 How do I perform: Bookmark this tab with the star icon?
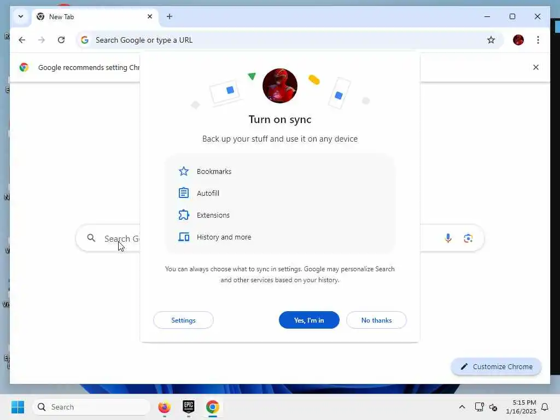tap(491, 40)
